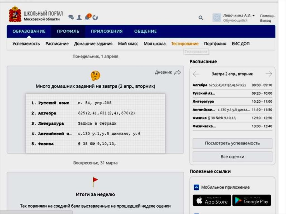Select Домашние задания submenu item

coord(93,44)
